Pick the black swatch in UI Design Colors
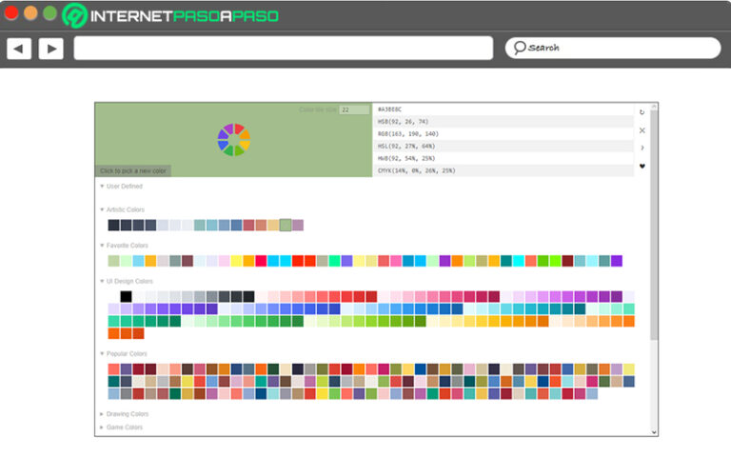 (126, 297)
